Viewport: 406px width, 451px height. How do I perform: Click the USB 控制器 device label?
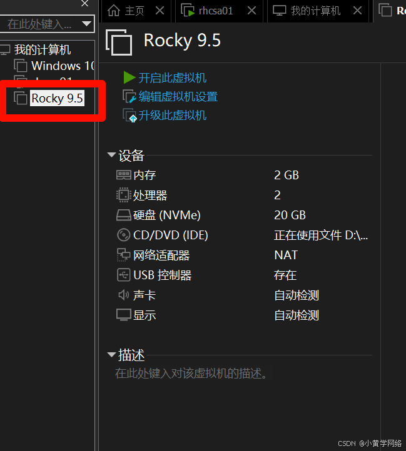pos(163,275)
